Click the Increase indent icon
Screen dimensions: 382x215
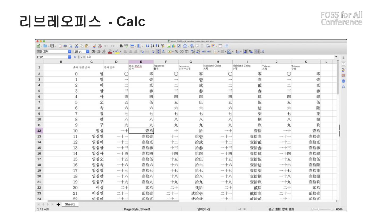coord(204,51)
